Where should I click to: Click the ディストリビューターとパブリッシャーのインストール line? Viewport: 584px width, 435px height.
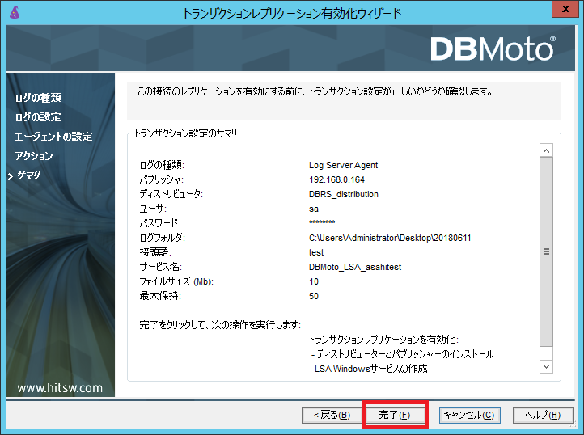402,354
